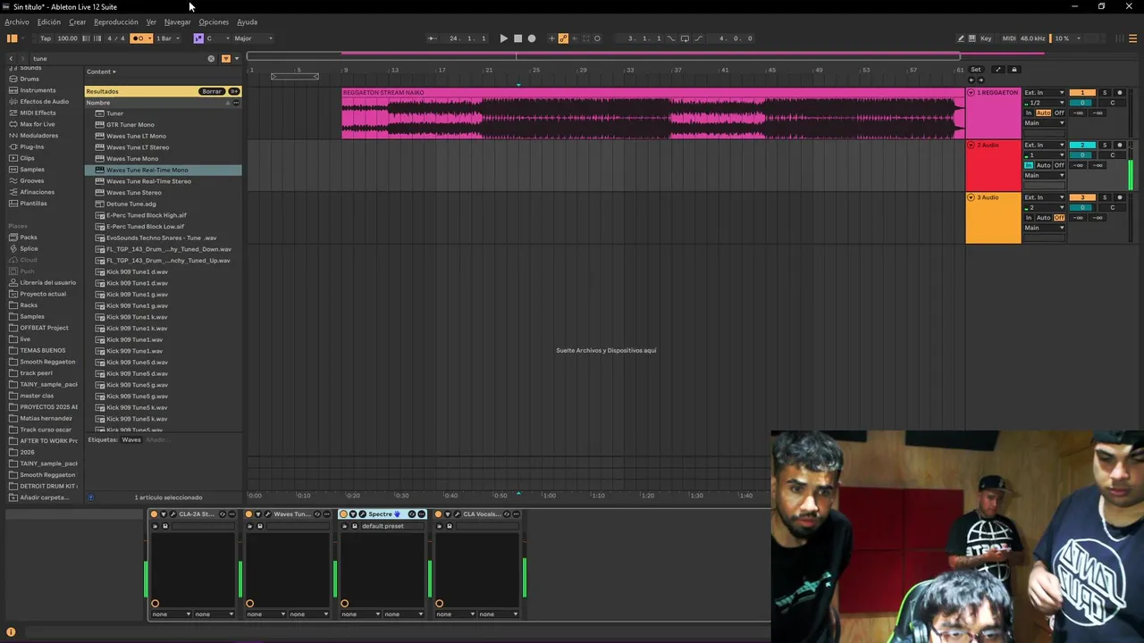
Task: Solo the 1 REGGAETON track
Action: click(1104, 93)
